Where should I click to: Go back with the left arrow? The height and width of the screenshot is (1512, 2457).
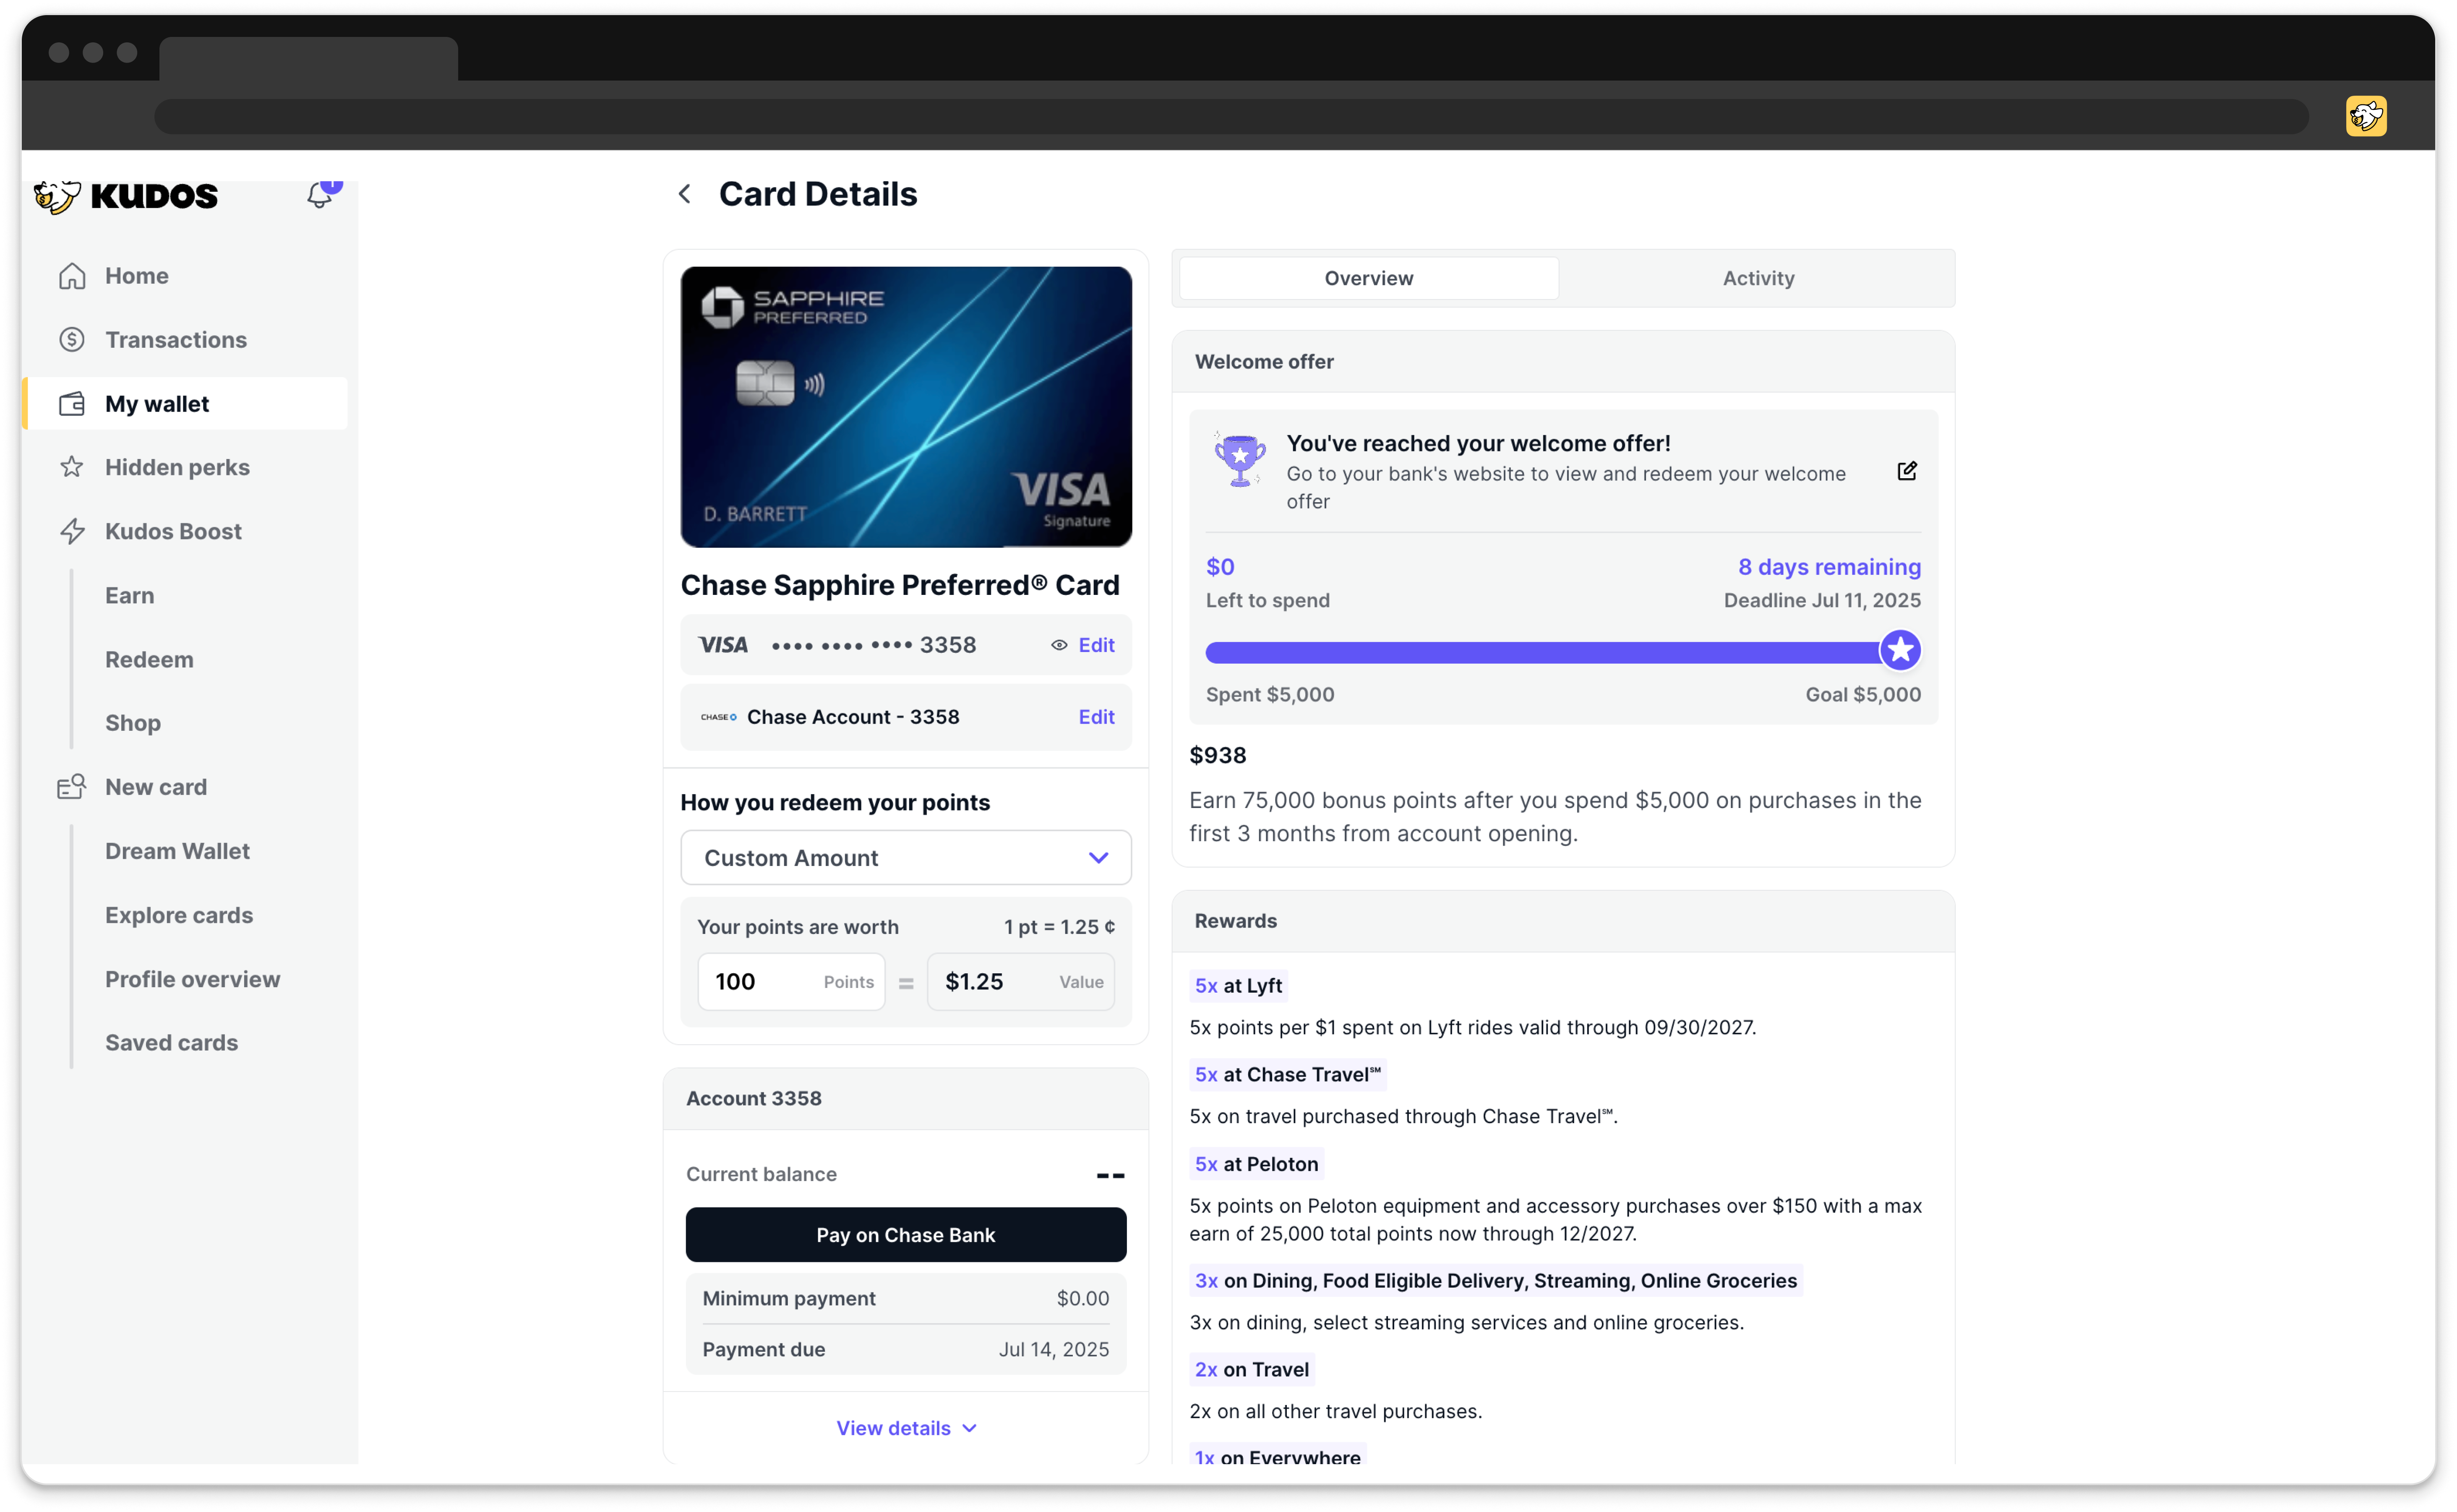pyautogui.click(x=685, y=194)
